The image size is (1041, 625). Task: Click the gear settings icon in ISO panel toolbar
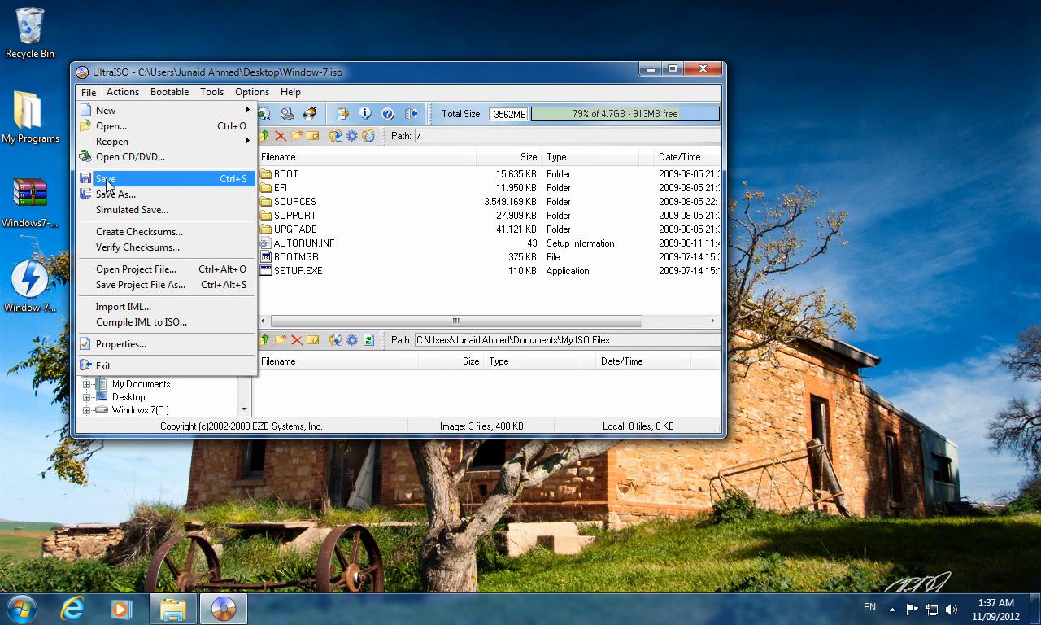(x=352, y=136)
